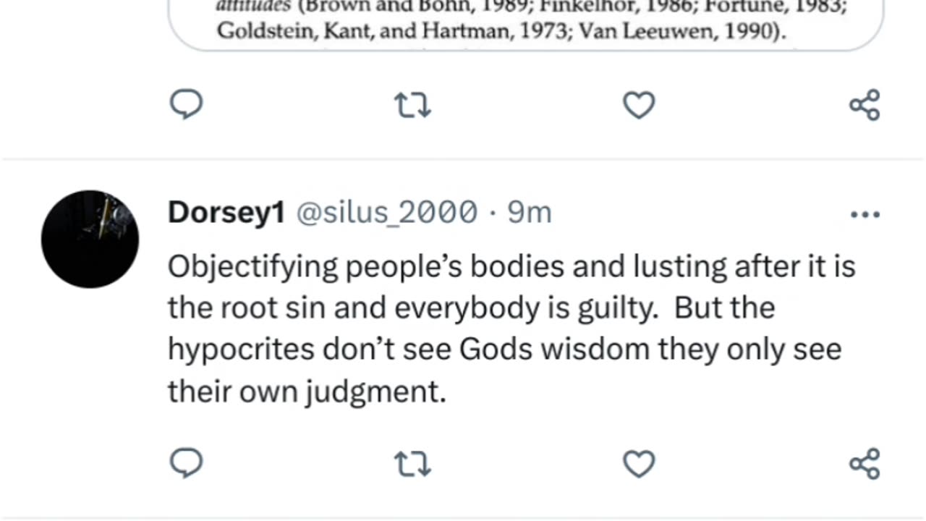Share the Dorsey1 tweet
Image resolution: width=926 pixels, height=521 pixels.
pyautogui.click(x=865, y=463)
